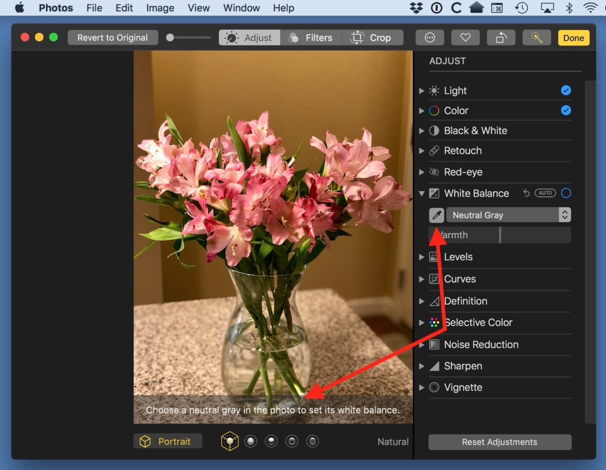Switch to the Filters tab
Viewport: 606px width, 470px height.
coord(311,37)
